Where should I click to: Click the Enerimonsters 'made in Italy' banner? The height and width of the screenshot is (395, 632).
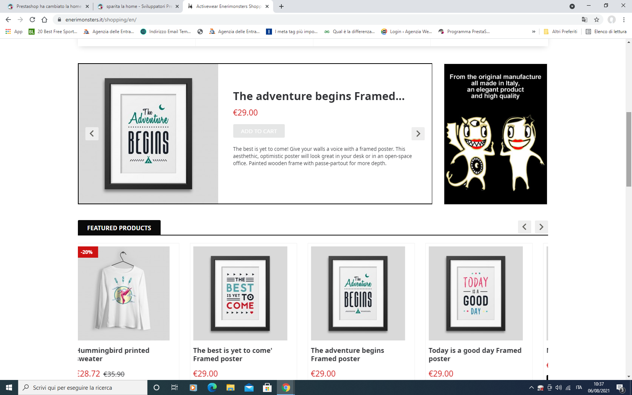pyautogui.click(x=495, y=134)
